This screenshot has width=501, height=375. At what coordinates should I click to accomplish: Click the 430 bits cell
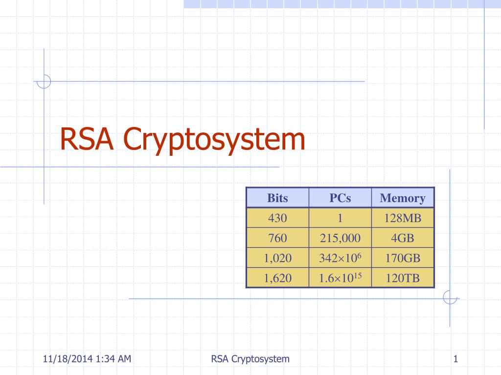pos(278,218)
